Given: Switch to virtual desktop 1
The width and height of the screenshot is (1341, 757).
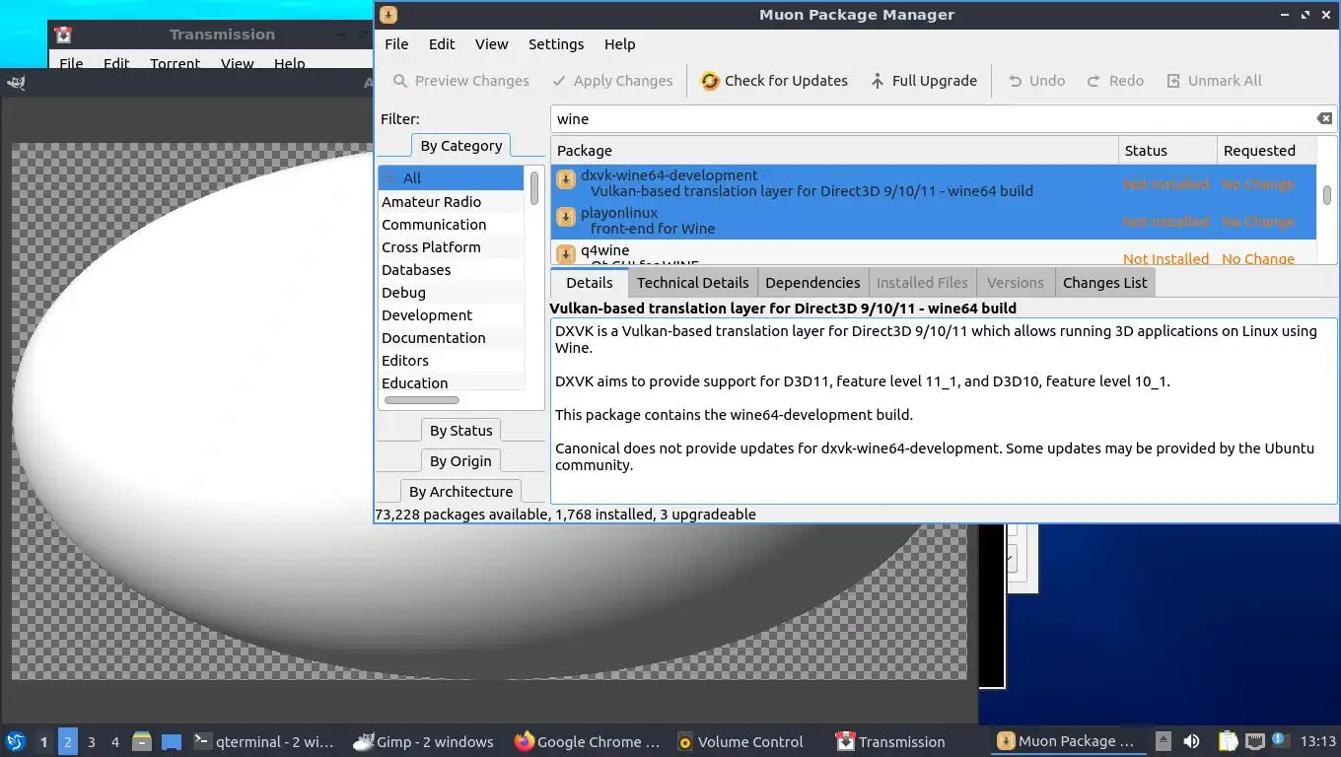Looking at the screenshot, I should tap(43, 741).
